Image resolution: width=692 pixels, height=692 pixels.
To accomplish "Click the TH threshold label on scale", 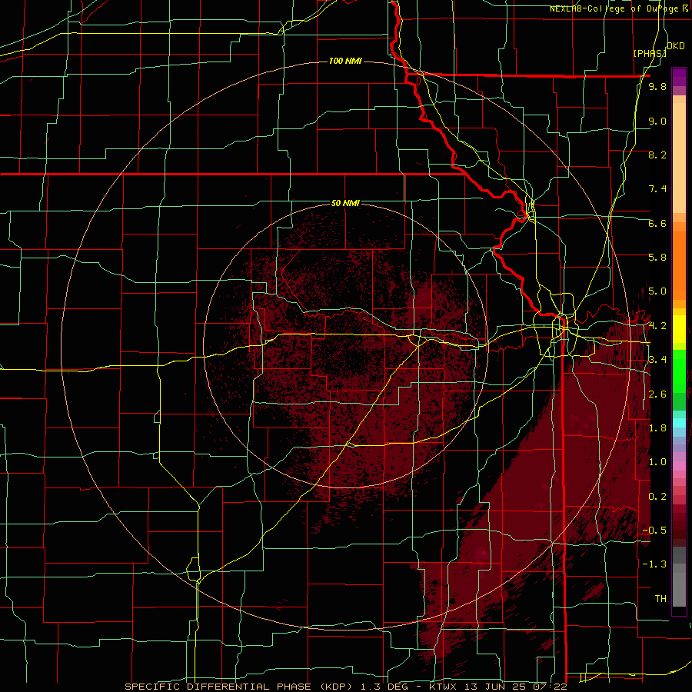I will pos(660,599).
